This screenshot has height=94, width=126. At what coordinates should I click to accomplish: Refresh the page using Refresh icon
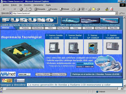[26, 9]
